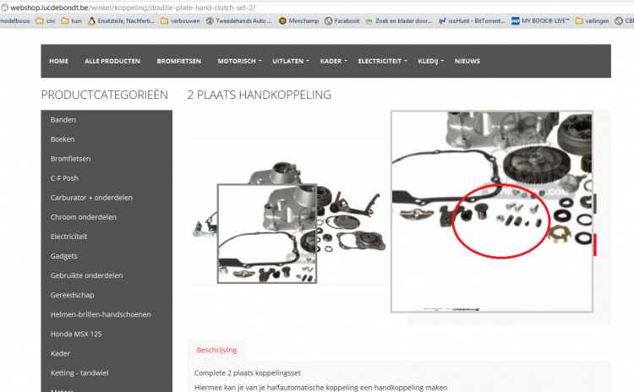Select the Bromfietsen sidebar category
Image resolution: width=634 pixels, height=392 pixels.
[70, 159]
